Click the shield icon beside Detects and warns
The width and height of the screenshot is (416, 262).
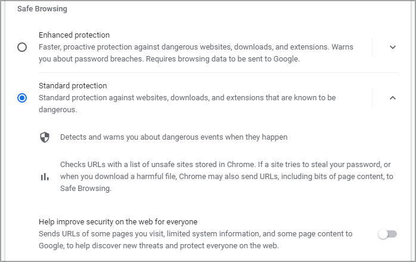[45, 137]
